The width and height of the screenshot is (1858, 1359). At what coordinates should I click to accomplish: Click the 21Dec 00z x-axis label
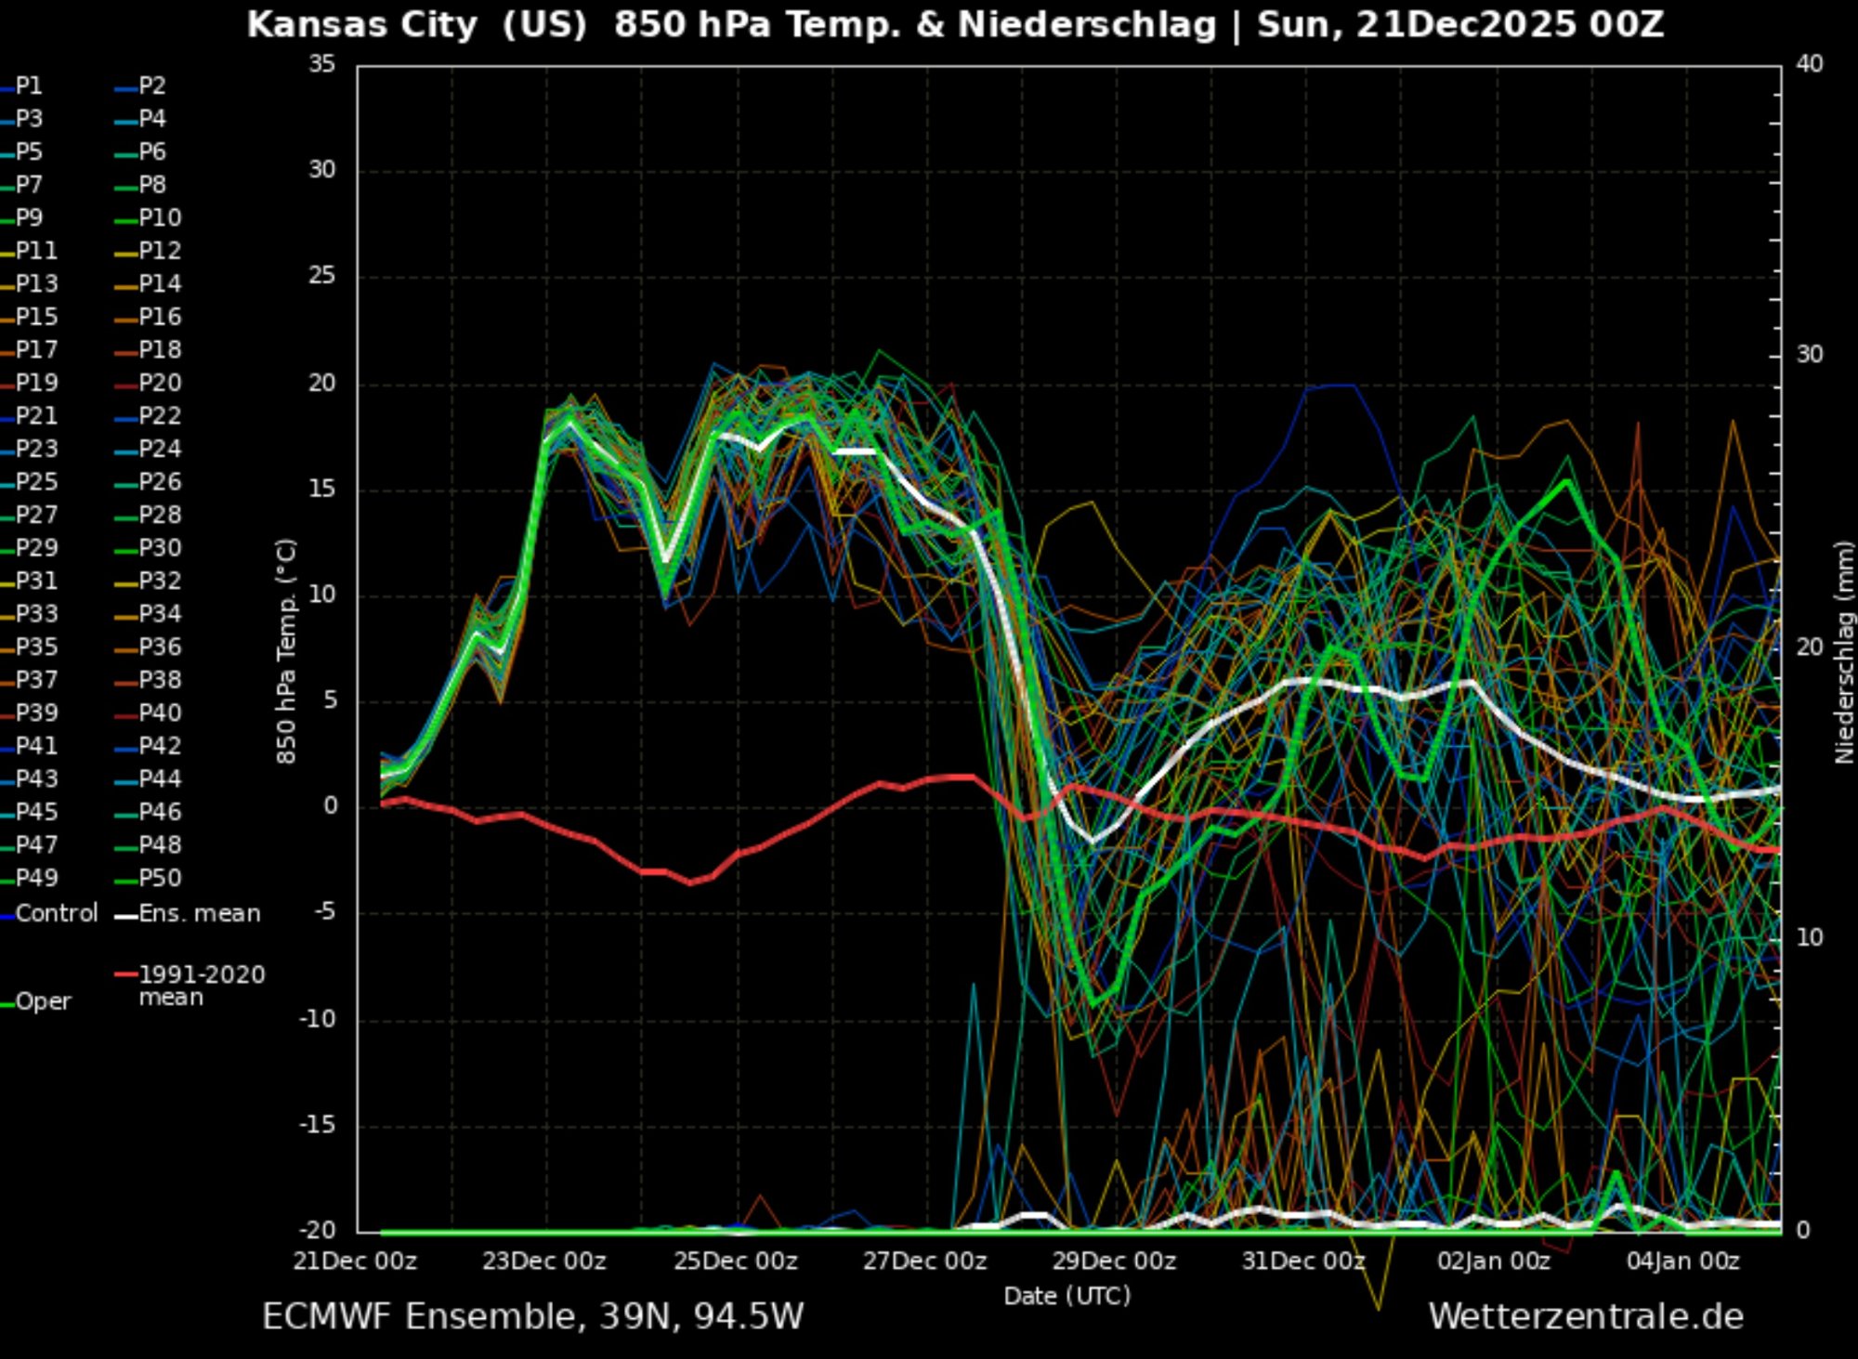point(355,1261)
